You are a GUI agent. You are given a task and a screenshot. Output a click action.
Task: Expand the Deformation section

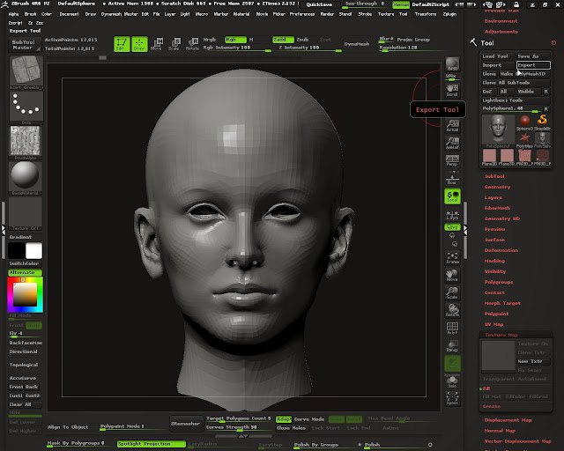[x=501, y=250]
